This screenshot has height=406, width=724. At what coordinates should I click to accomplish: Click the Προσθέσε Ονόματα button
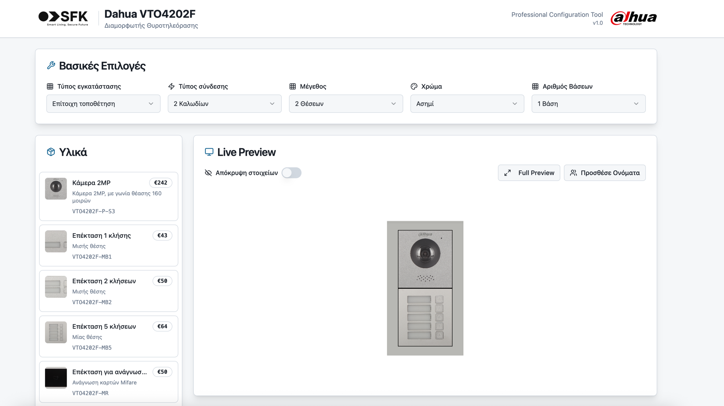click(605, 173)
